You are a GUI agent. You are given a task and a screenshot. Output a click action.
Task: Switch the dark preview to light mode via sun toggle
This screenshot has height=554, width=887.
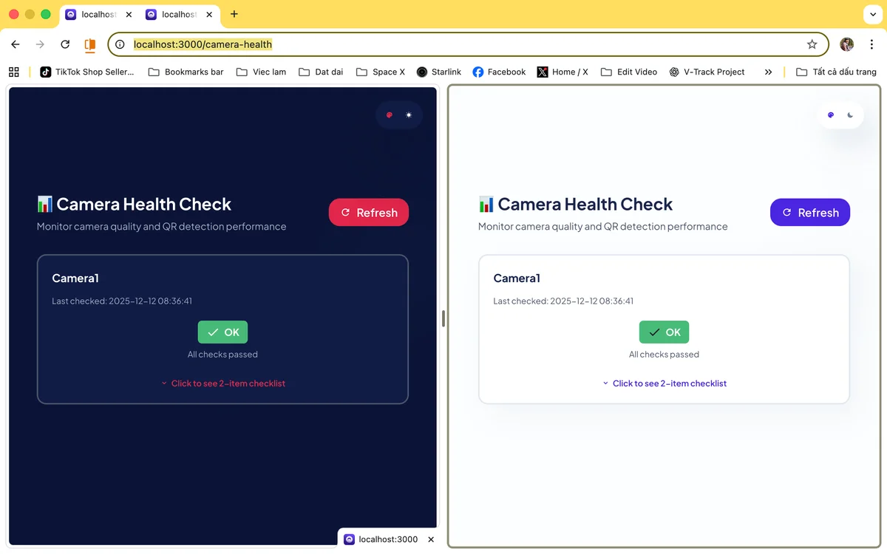409,114
